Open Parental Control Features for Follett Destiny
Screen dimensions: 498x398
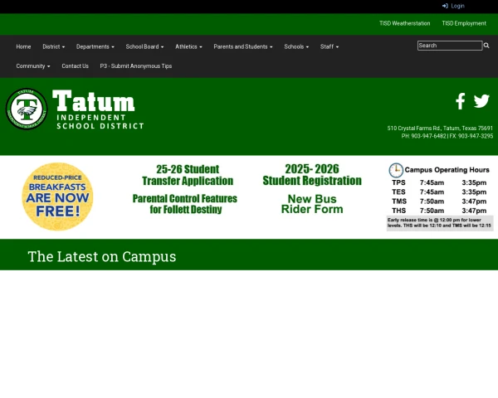(185, 204)
